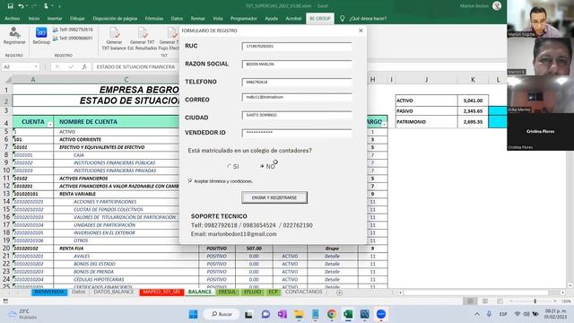Switch to the MAPEO_101_SRI sheet tab
The width and height of the screenshot is (574, 323).
[x=161, y=292]
